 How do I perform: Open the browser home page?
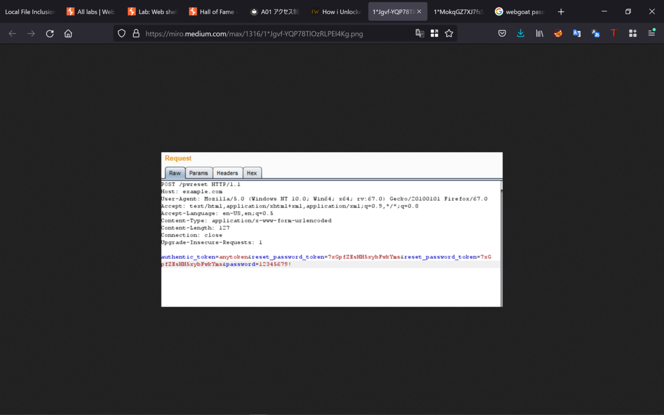coord(68,34)
